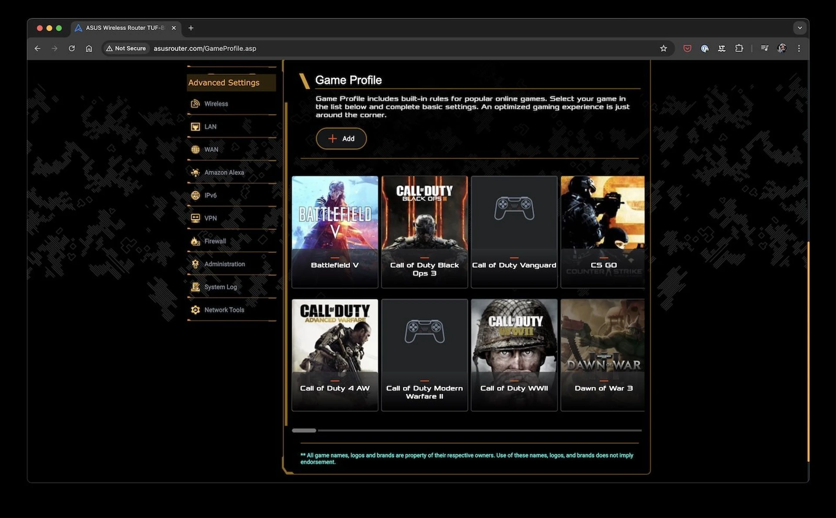Image resolution: width=836 pixels, height=518 pixels.
Task: Click the Amazon Alexa sidebar icon
Action: (x=195, y=173)
